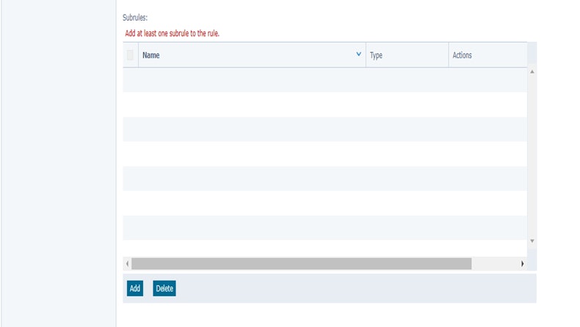This screenshot has width=580, height=327.
Task: Toggle the select-all checkbox in table header
Action: click(x=130, y=55)
